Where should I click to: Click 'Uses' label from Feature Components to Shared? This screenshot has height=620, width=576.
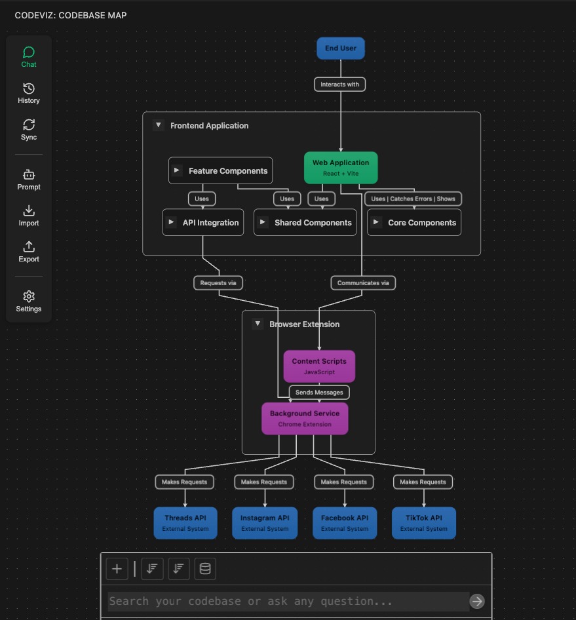(287, 199)
